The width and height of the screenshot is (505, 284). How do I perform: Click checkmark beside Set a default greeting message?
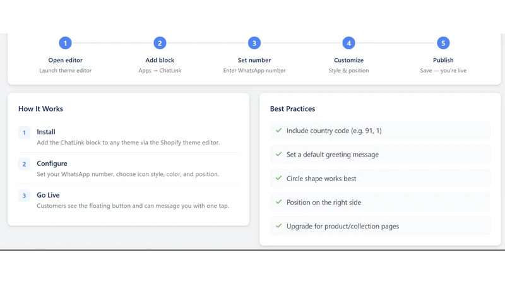tap(279, 154)
